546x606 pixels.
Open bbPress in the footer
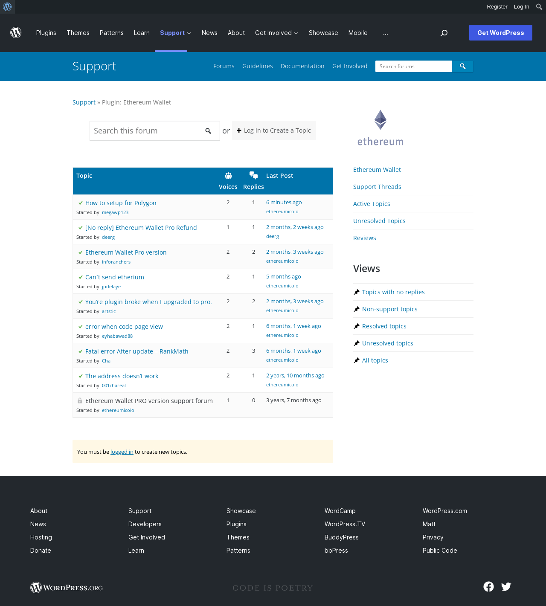click(x=336, y=551)
